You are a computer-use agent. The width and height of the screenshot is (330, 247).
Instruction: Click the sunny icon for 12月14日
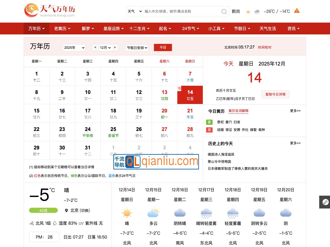[x=127, y=213]
